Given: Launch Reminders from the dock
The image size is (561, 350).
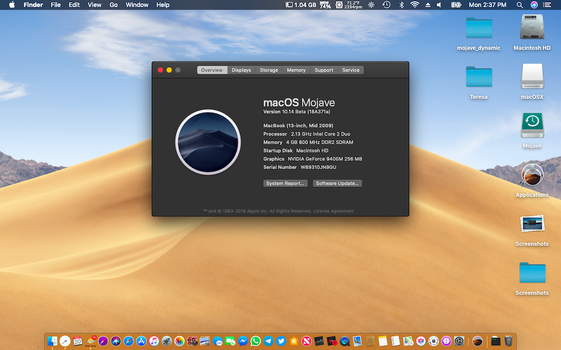Looking at the screenshot, I should coord(396,341).
